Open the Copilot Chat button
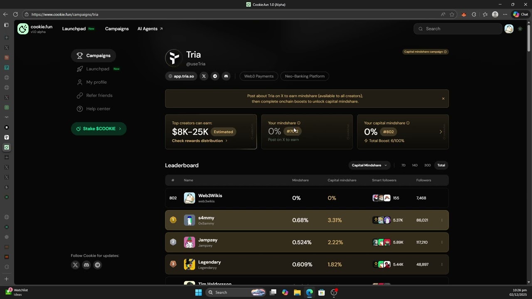 pyautogui.click(x=520, y=14)
